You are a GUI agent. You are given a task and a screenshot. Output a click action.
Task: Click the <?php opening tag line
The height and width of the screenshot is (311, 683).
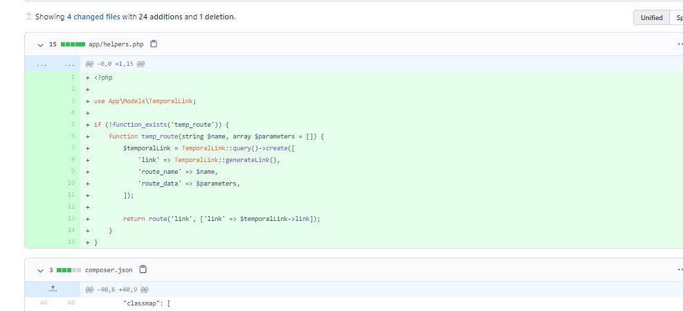coord(103,77)
